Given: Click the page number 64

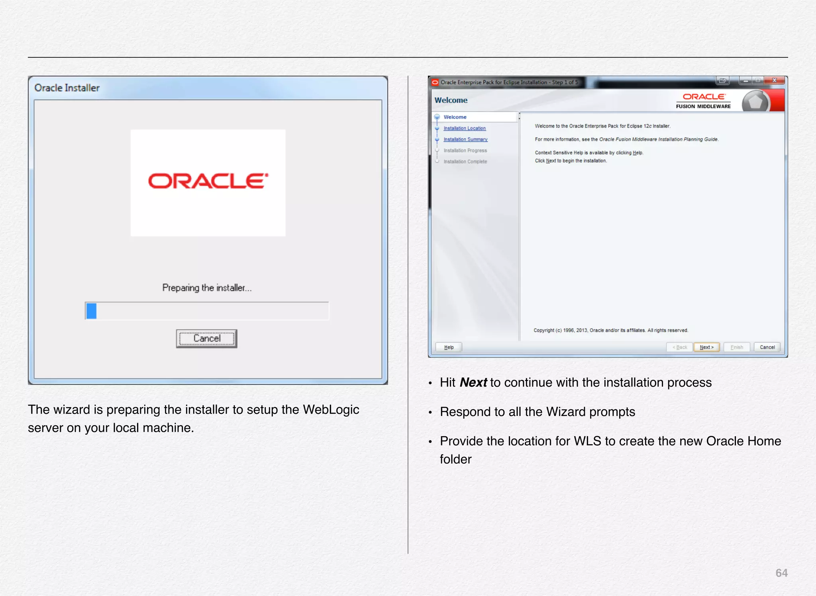Looking at the screenshot, I should (781, 573).
